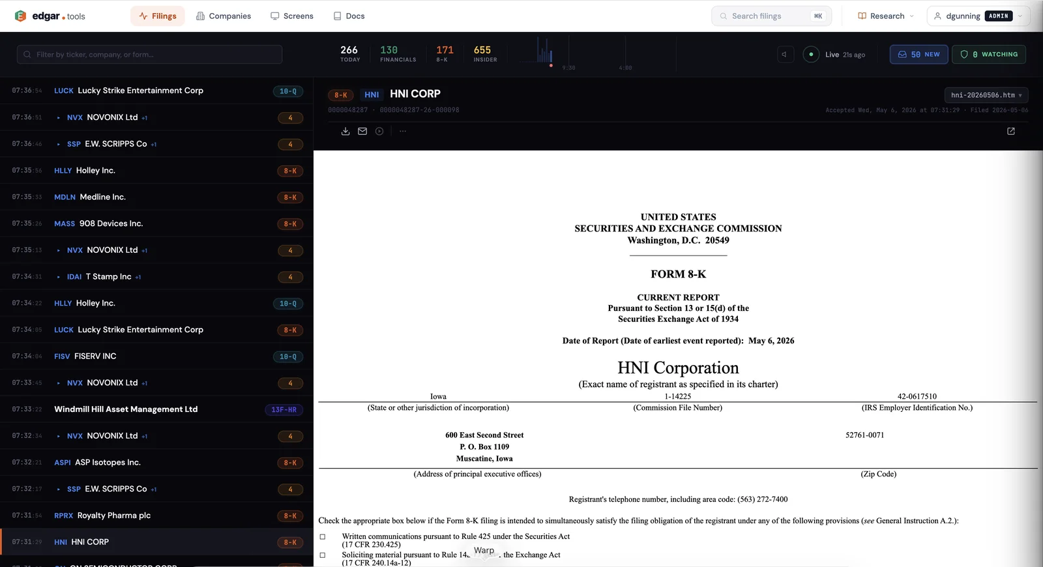Image resolution: width=1043 pixels, height=567 pixels.
Task: Select the Royalty Pharma plc filing
Action: [x=156, y=516]
